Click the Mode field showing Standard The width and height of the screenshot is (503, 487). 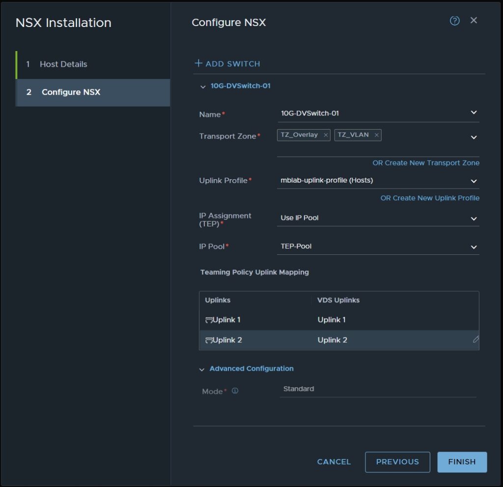click(378, 389)
